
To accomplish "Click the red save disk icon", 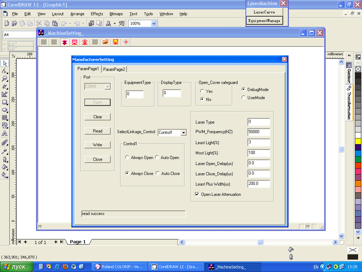I will pyautogui.click(x=115, y=42).
